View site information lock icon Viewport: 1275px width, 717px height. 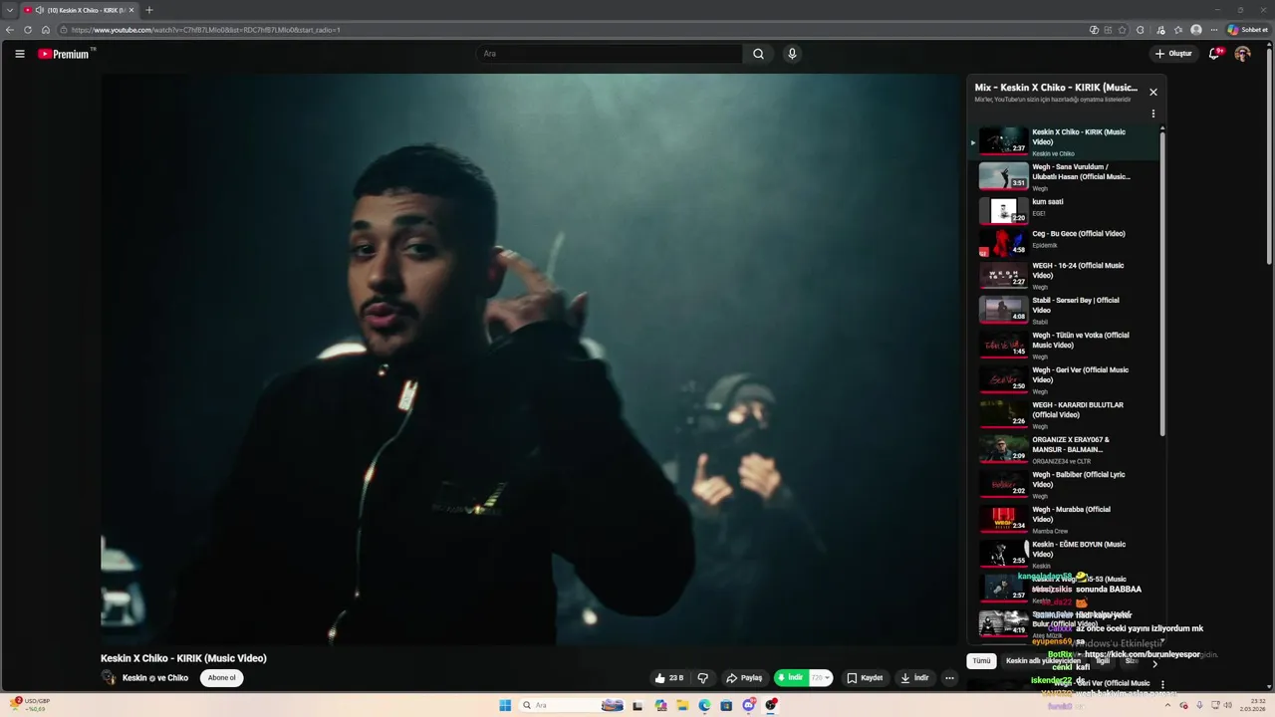[64, 30]
